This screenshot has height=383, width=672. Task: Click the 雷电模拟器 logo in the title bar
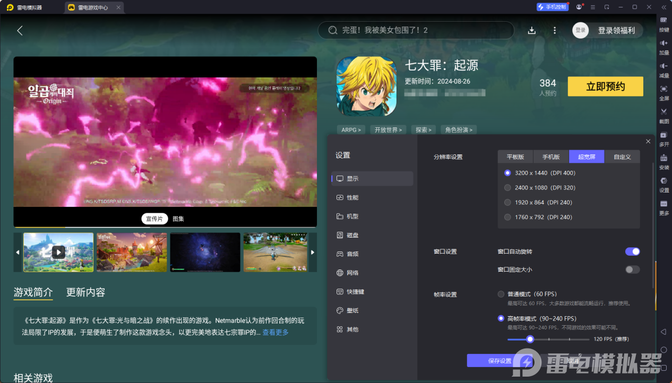tap(10, 7)
